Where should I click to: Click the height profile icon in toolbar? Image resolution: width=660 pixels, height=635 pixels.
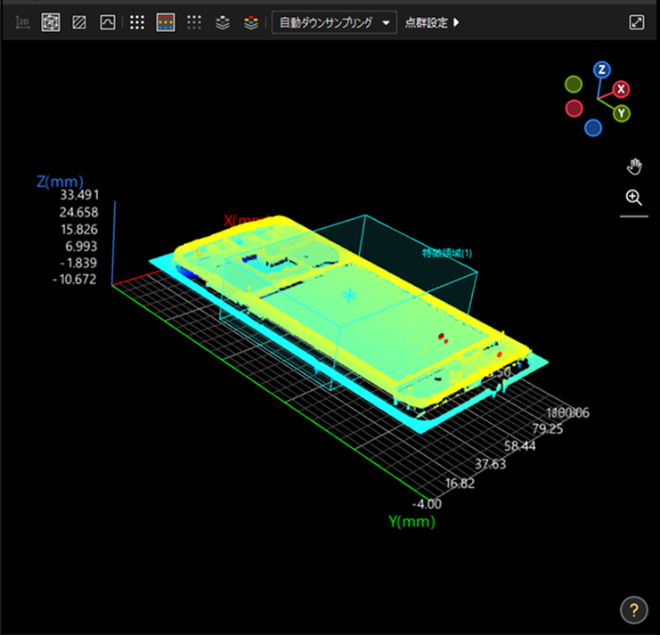pos(107,23)
